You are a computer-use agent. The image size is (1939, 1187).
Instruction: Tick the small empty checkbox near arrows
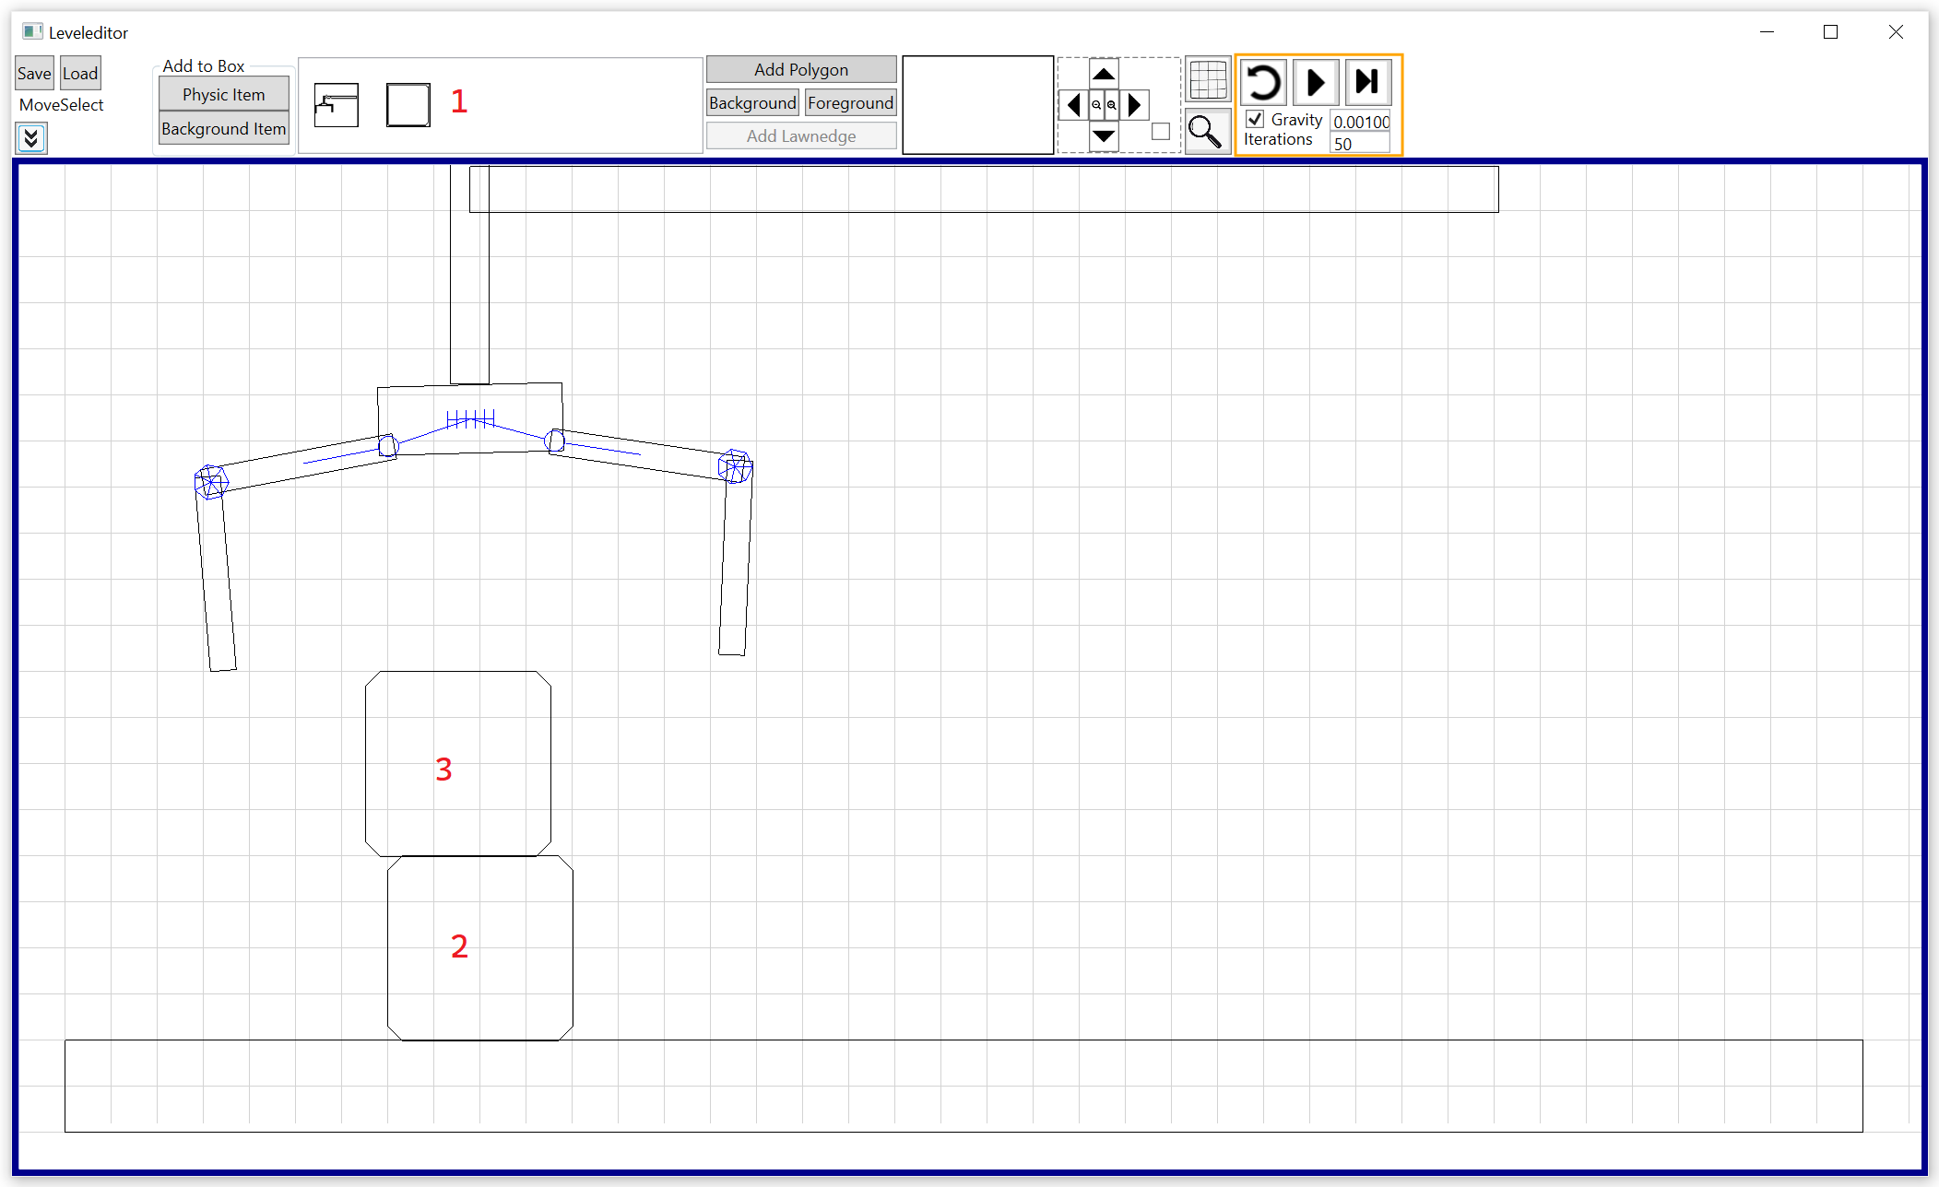click(1161, 132)
